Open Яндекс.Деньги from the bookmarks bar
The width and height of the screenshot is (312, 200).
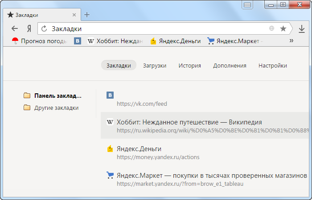coord(175,41)
